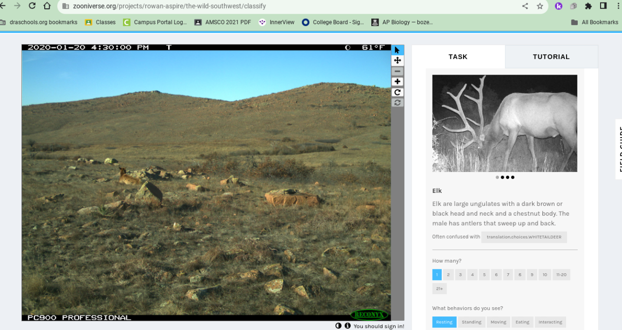View site information icon
The width and height of the screenshot is (622, 330).
(x=66, y=6)
